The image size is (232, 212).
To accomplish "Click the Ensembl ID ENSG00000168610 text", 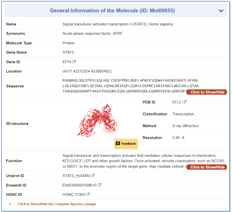I will click(79, 185).
